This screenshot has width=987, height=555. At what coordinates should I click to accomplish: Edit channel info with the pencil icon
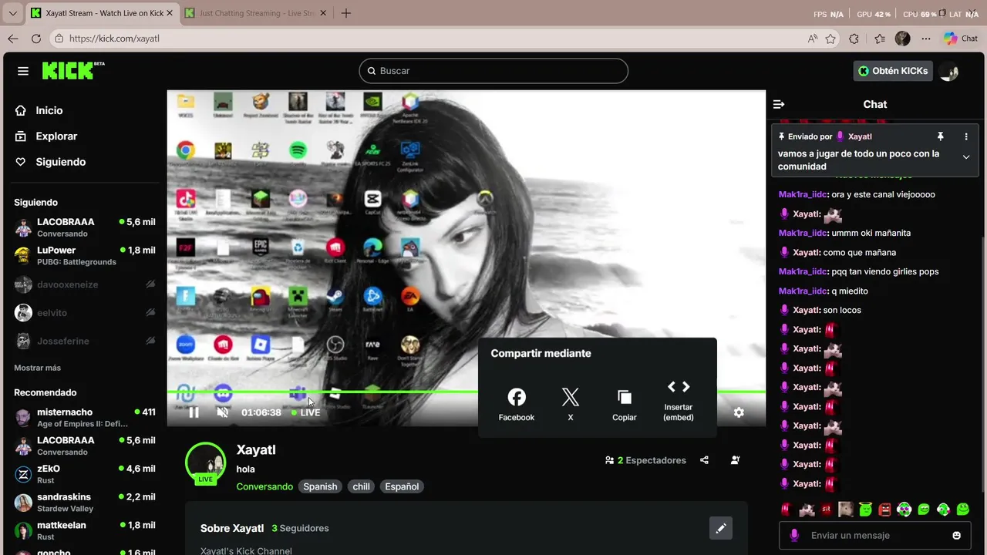721,528
